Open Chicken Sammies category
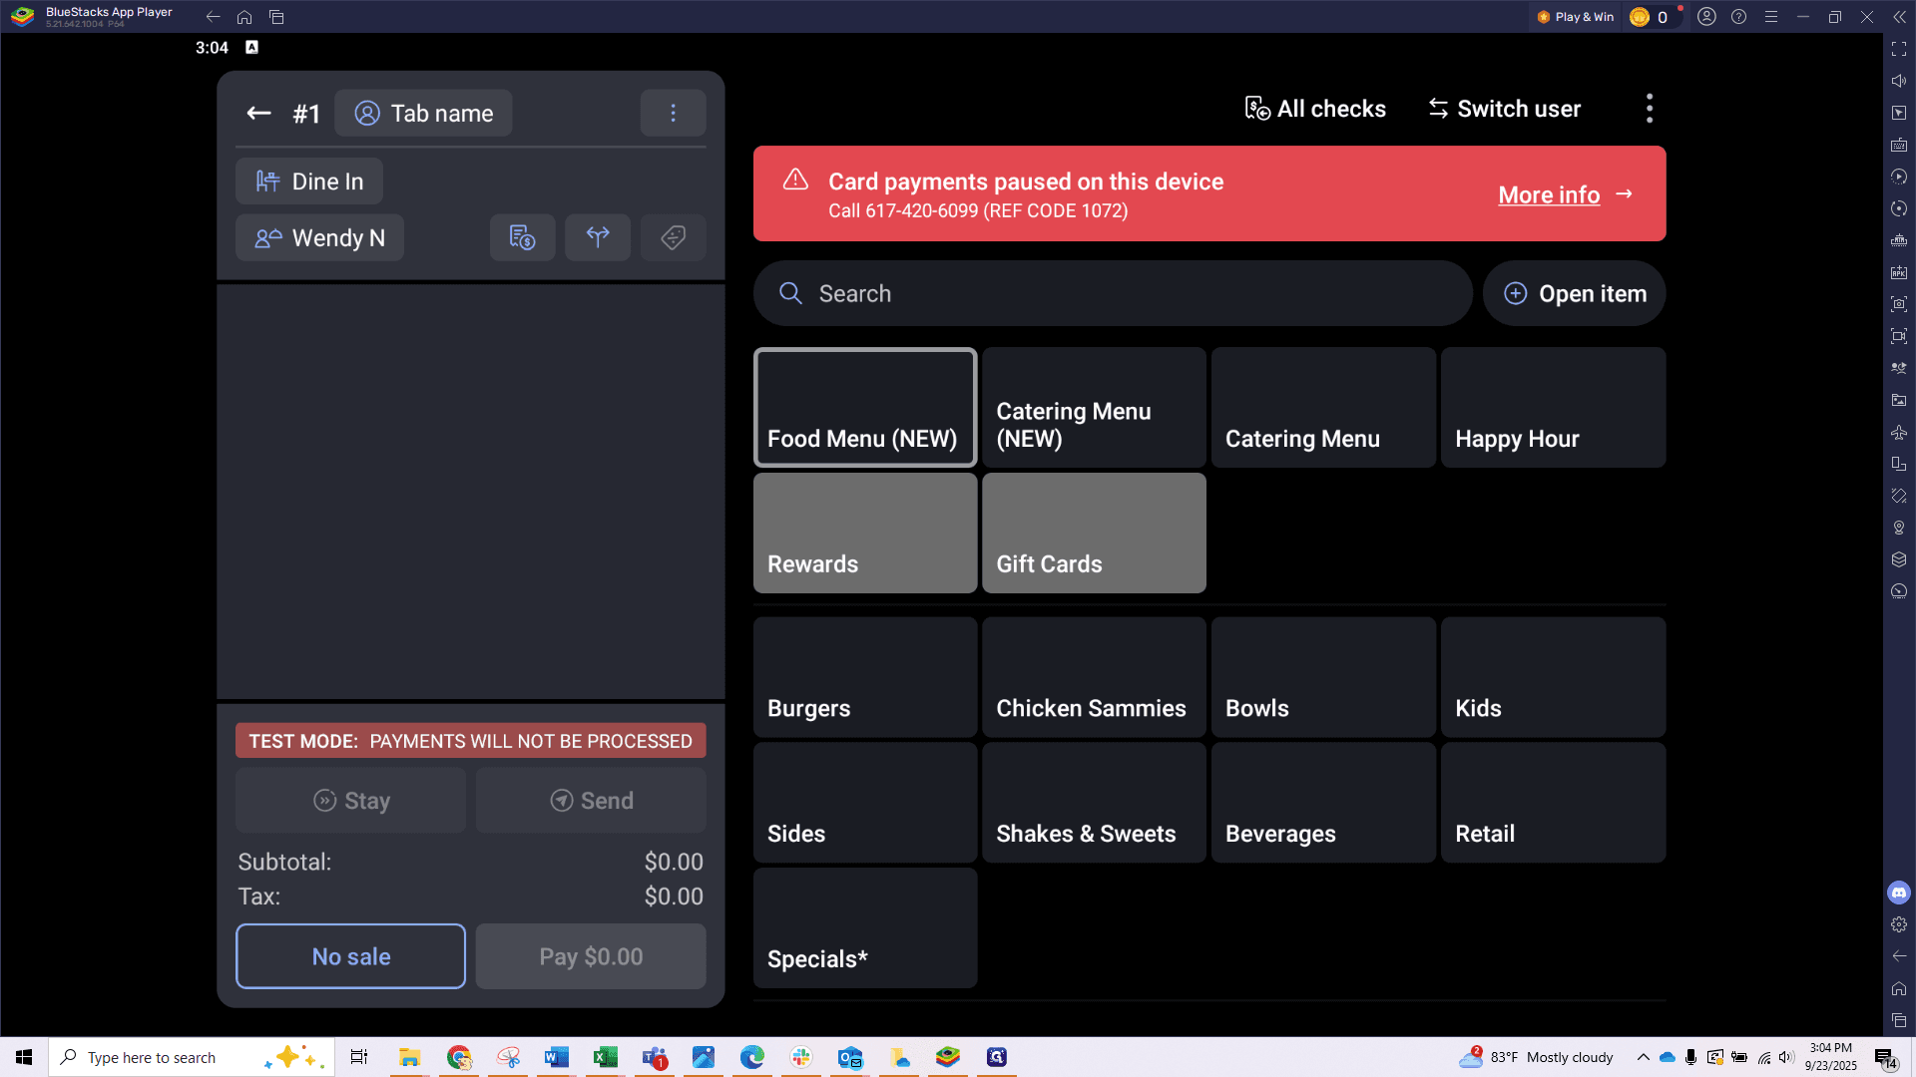Image resolution: width=1916 pixels, height=1077 pixels. click(x=1094, y=677)
